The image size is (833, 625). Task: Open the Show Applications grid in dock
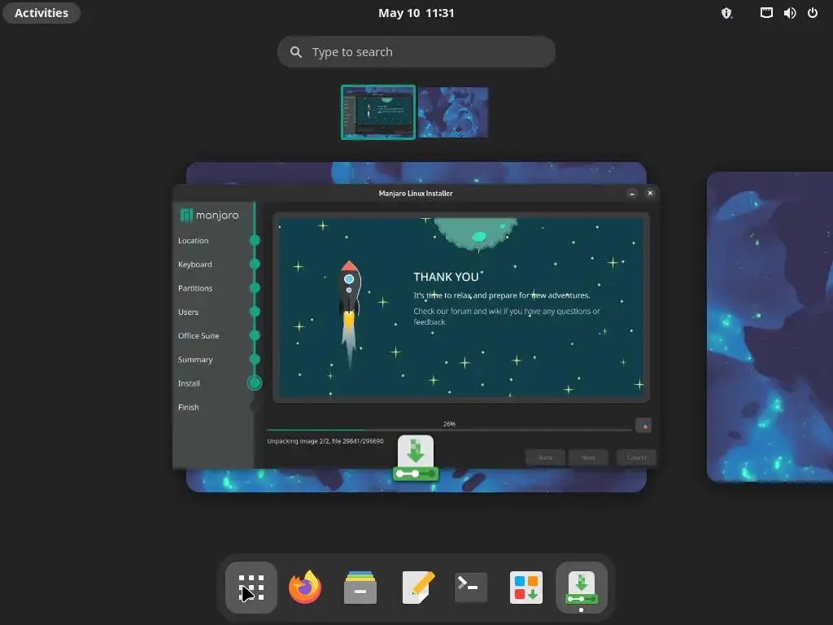pos(251,588)
